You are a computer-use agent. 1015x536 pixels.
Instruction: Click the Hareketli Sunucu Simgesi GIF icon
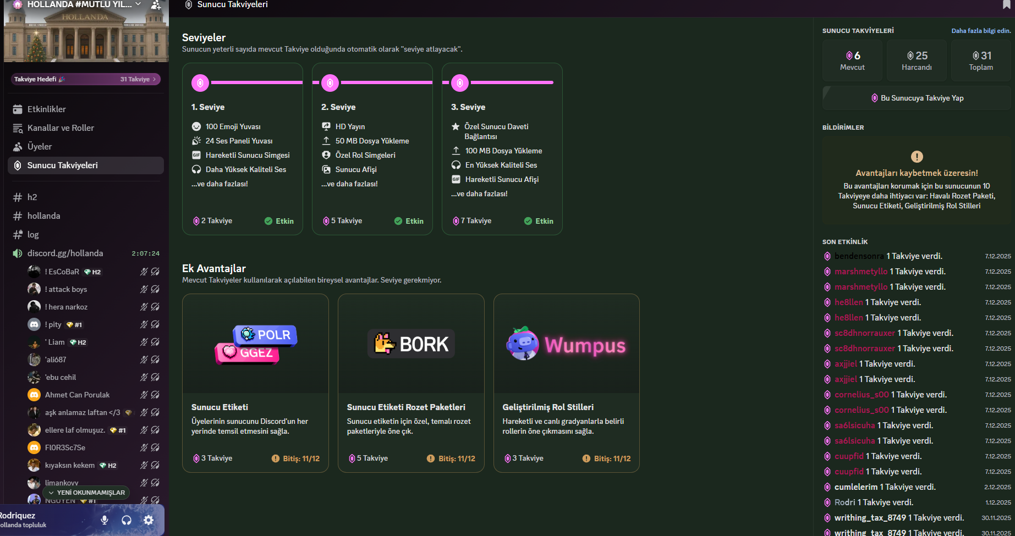[196, 155]
